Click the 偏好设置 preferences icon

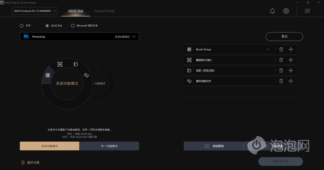pyautogui.click(x=23, y=162)
